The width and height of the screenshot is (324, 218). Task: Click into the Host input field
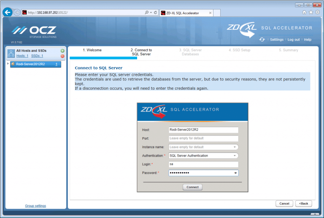pos(203,130)
